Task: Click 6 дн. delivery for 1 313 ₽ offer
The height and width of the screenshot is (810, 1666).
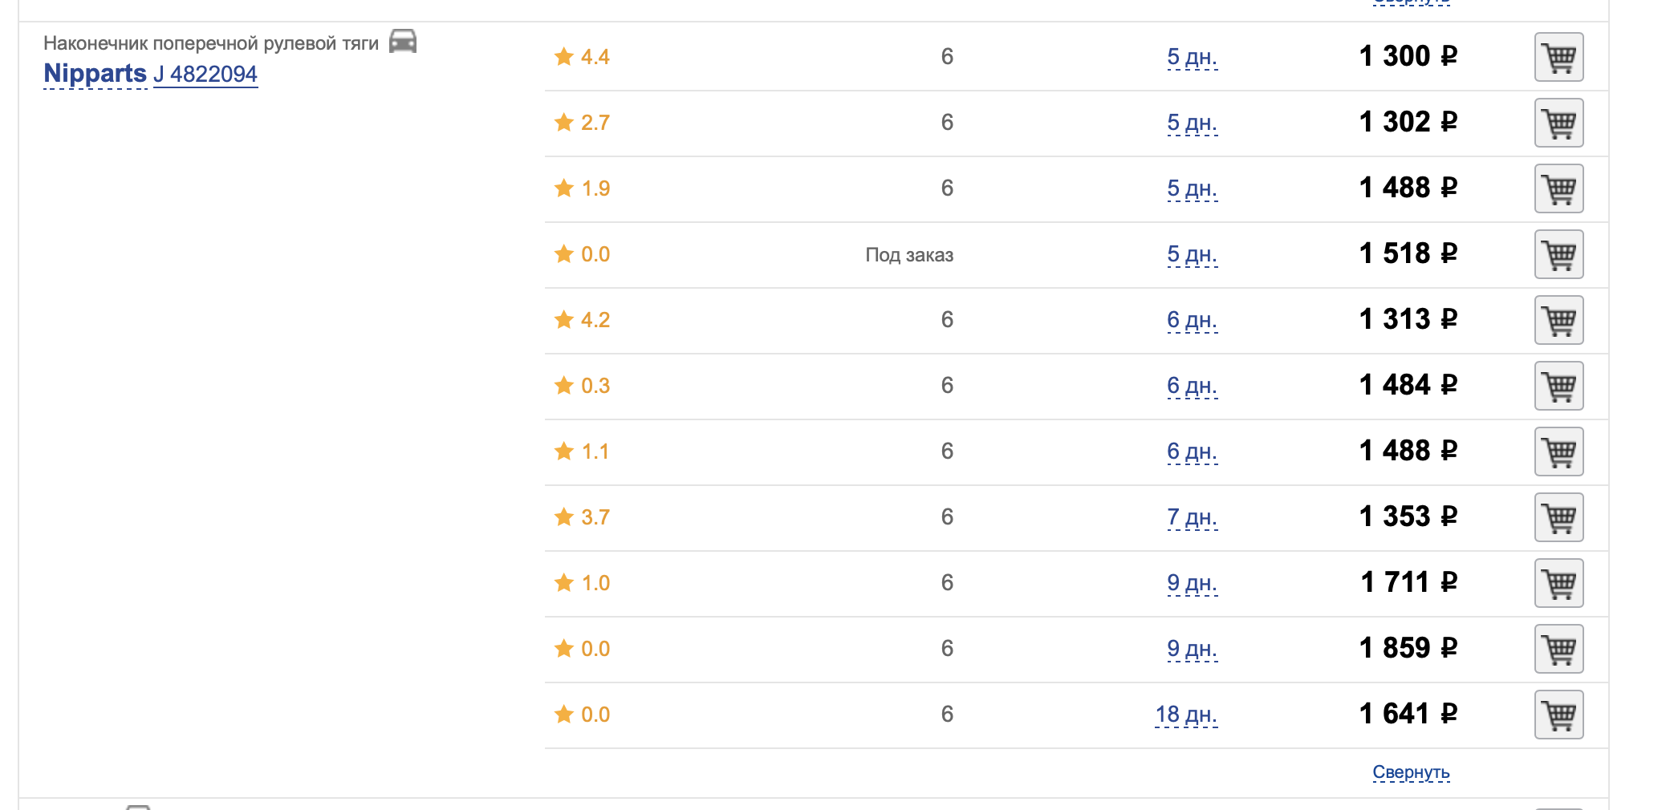Action: (1192, 320)
